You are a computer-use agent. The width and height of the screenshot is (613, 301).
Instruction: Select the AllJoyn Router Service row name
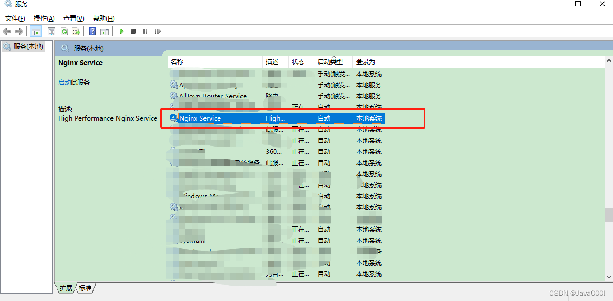click(x=213, y=96)
